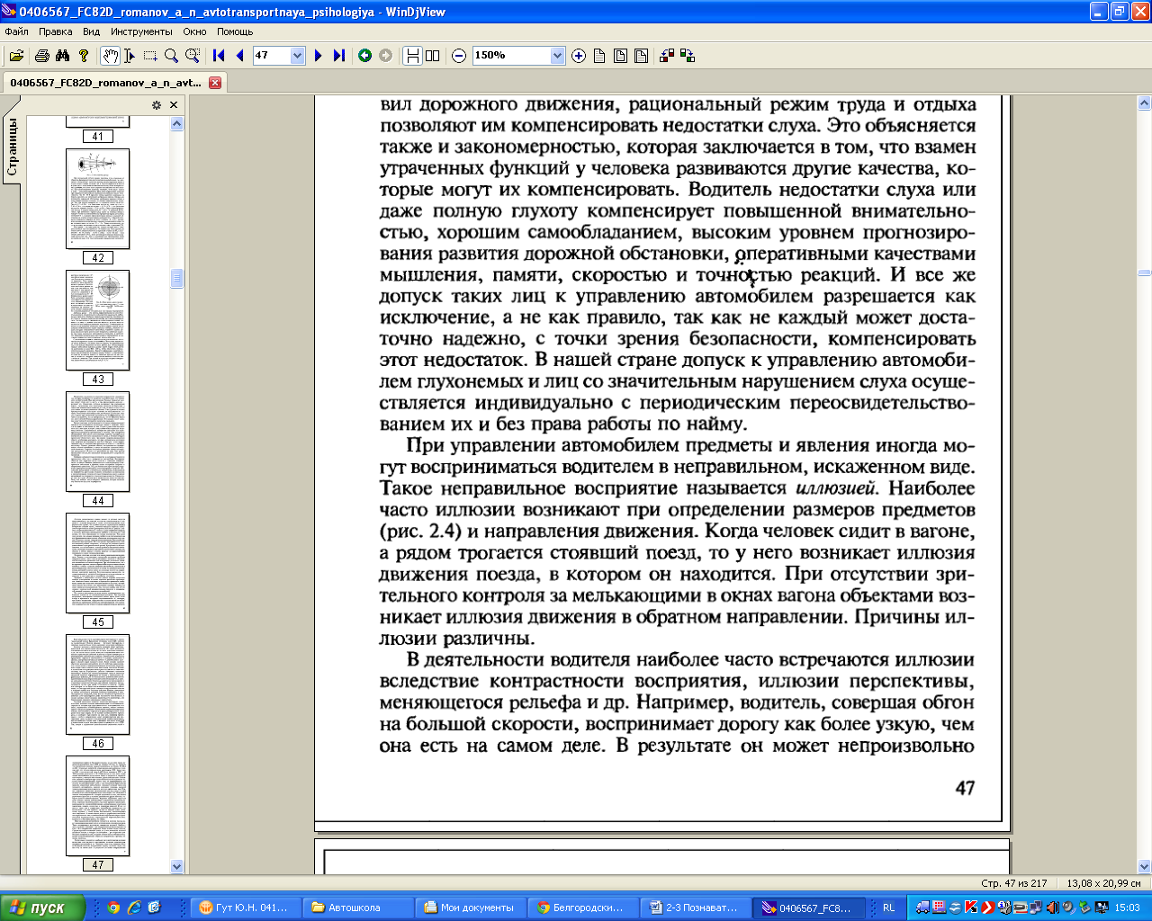
Task: Toggle continuous page layout mode
Action: [412, 56]
